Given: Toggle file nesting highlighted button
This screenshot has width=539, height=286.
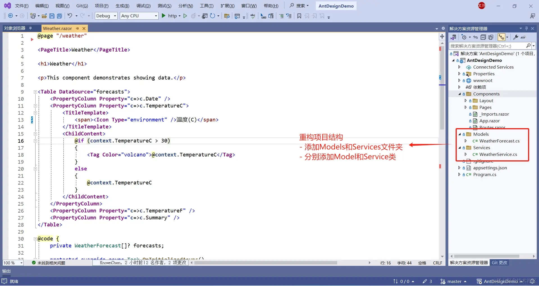Looking at the screenshot, I should pyautogui.click(x=501, y=37).
